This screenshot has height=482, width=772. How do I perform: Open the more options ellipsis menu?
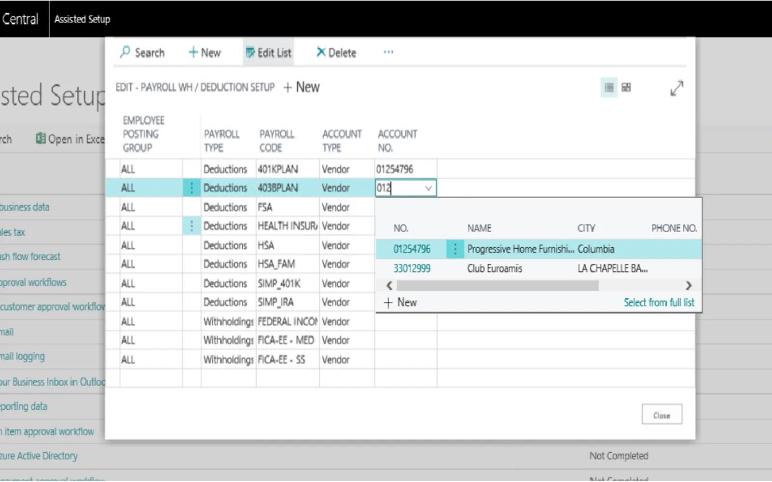388,52
